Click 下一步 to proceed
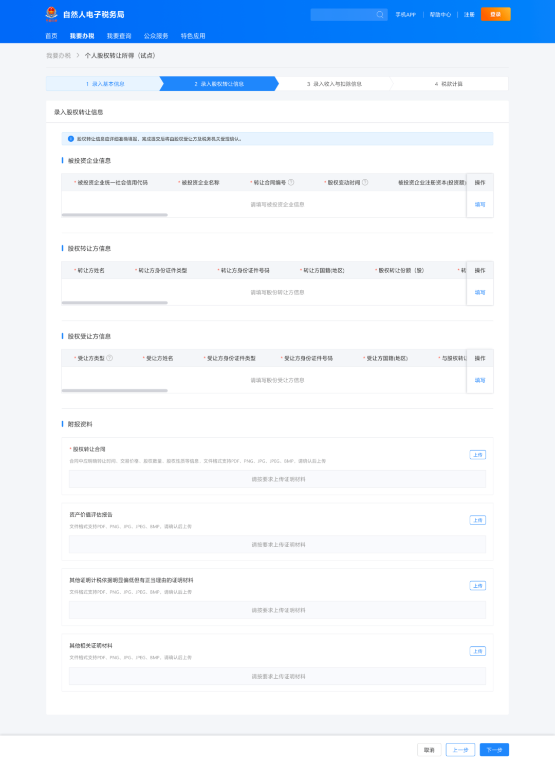555x764 pixels. pyautogui.click(x=494, y=750)
